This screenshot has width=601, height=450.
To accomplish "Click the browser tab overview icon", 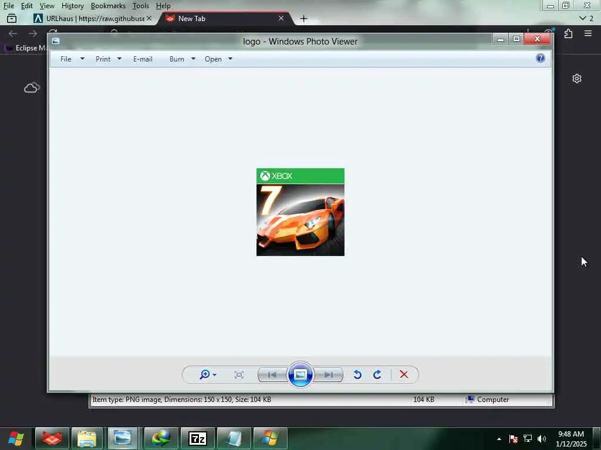I will [x=12, y=18].
